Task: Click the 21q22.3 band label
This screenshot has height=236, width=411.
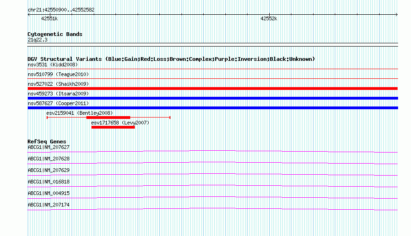Action: 37,40
